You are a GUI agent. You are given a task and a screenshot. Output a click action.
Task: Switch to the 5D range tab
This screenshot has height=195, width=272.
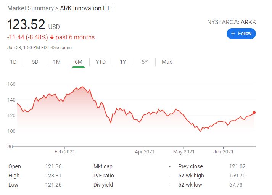[x=35, y=62]
